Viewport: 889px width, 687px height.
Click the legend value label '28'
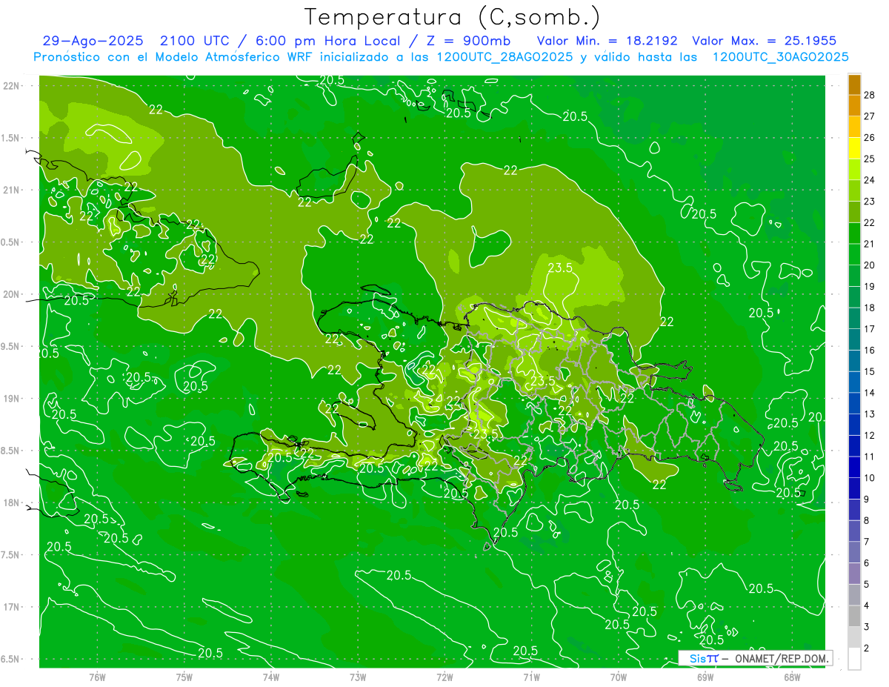[x=870, y=95]
